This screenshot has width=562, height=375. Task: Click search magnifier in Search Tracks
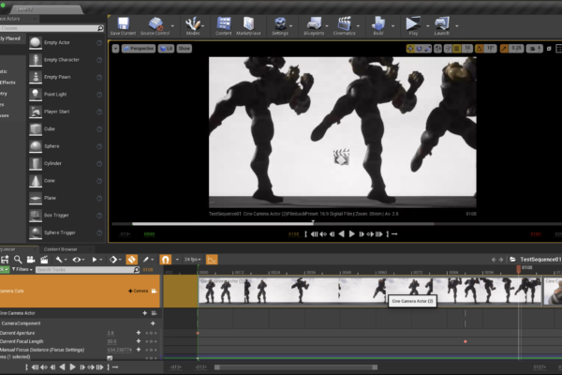(x=136, y=269)
